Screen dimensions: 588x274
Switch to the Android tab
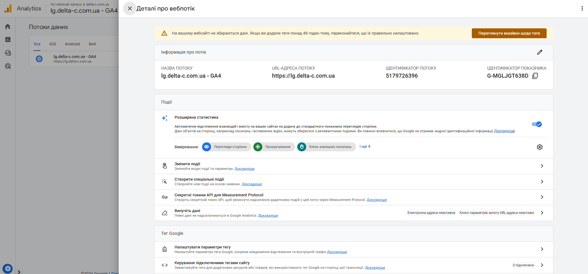[x=72, y=44]
